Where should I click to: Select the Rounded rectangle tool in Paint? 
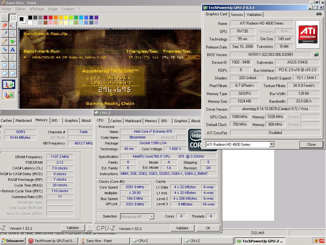click(x=13, y=73)
